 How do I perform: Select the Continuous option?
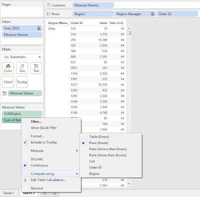click(39, 165)
